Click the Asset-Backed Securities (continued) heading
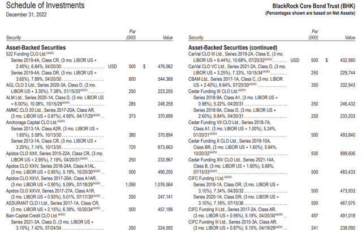362x232 pixels. pos(232,47)
